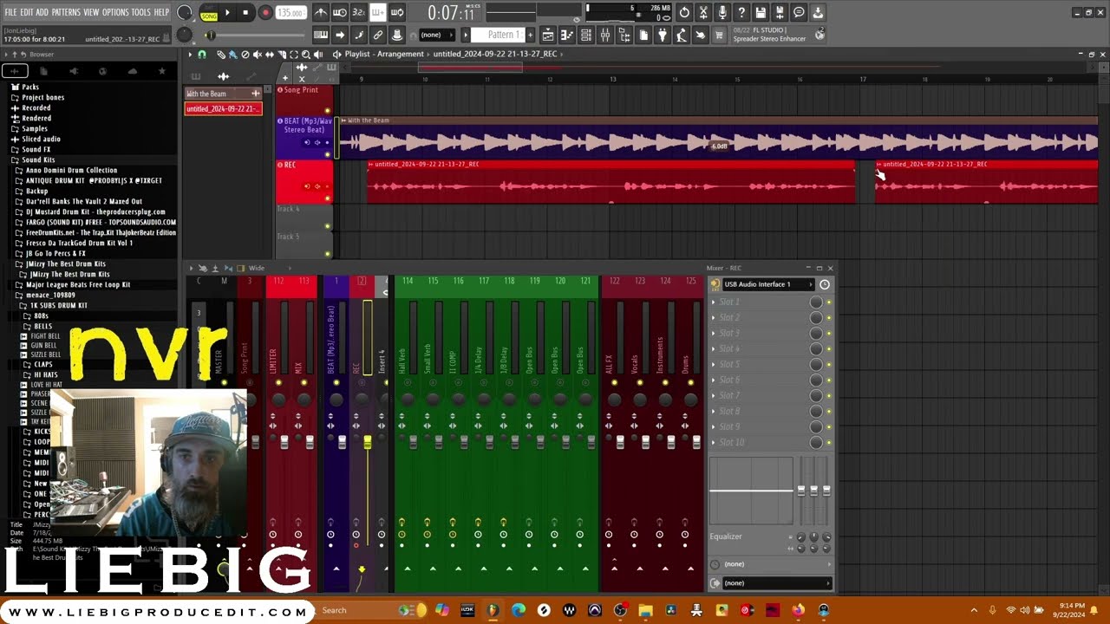Expand mixer effect Slot 2 arrow

714,317
